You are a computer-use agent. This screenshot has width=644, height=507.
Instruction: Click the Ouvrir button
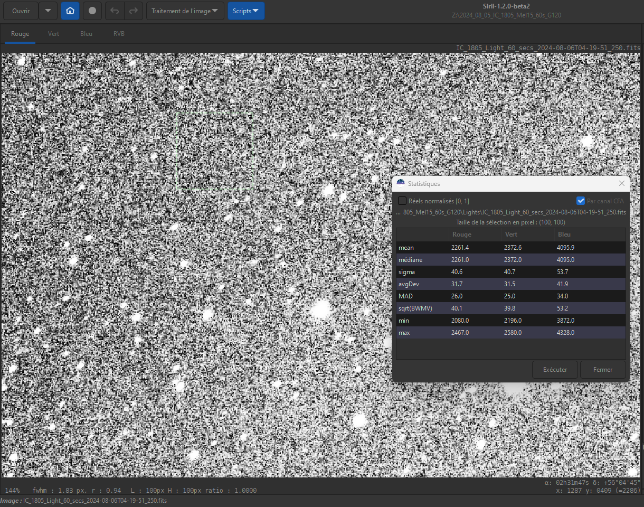(21, 11)
